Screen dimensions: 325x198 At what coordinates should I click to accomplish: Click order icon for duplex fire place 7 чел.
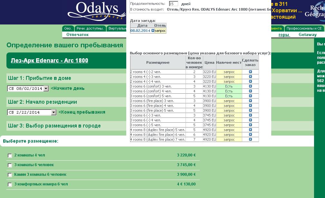pos(250,139)
